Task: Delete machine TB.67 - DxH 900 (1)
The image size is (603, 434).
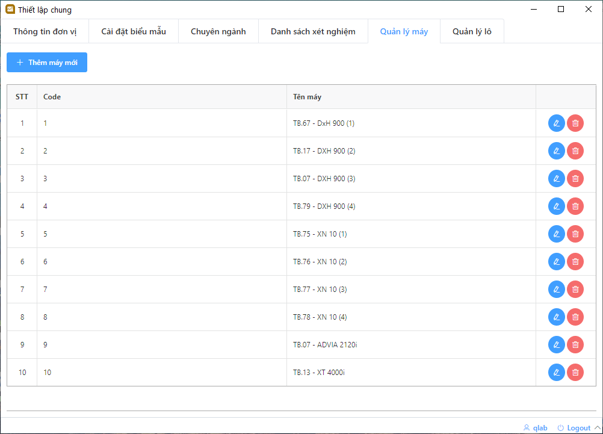Action: [575, 123]
